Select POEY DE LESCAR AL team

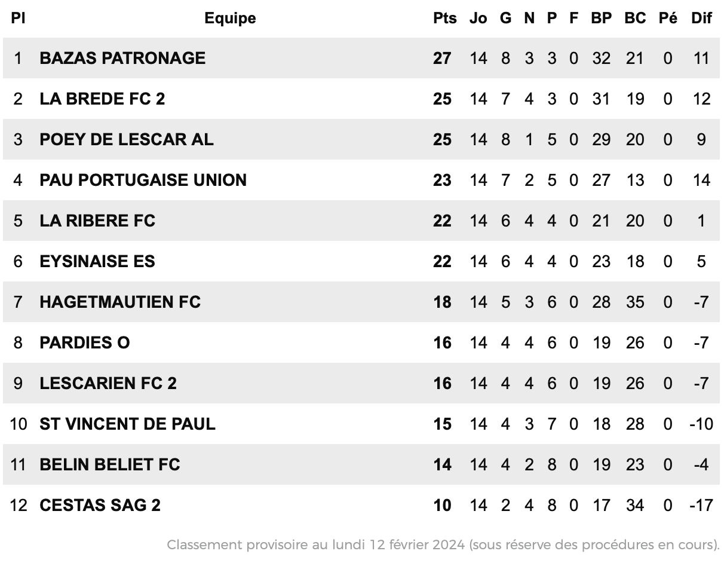[127, 139]
